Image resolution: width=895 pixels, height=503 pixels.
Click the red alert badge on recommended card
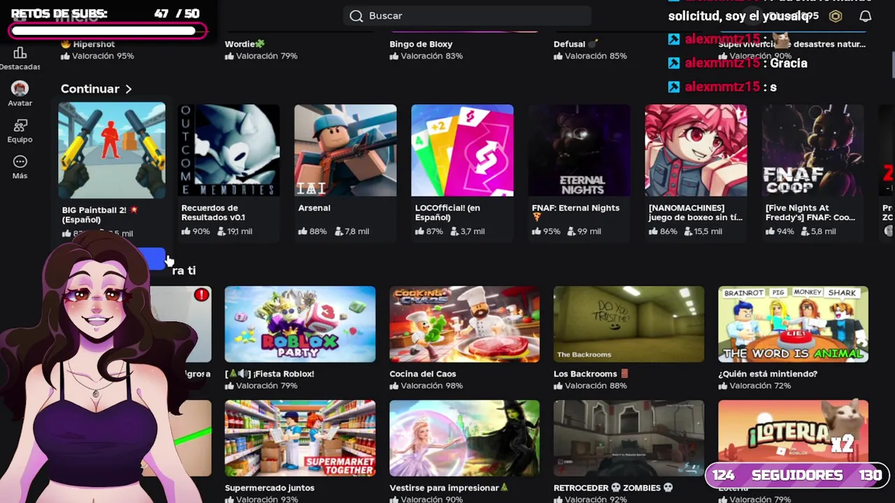201,295
